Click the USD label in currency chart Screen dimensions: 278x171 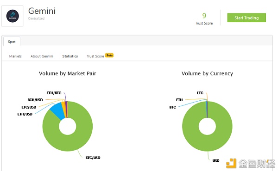click(x=216, y=160)
